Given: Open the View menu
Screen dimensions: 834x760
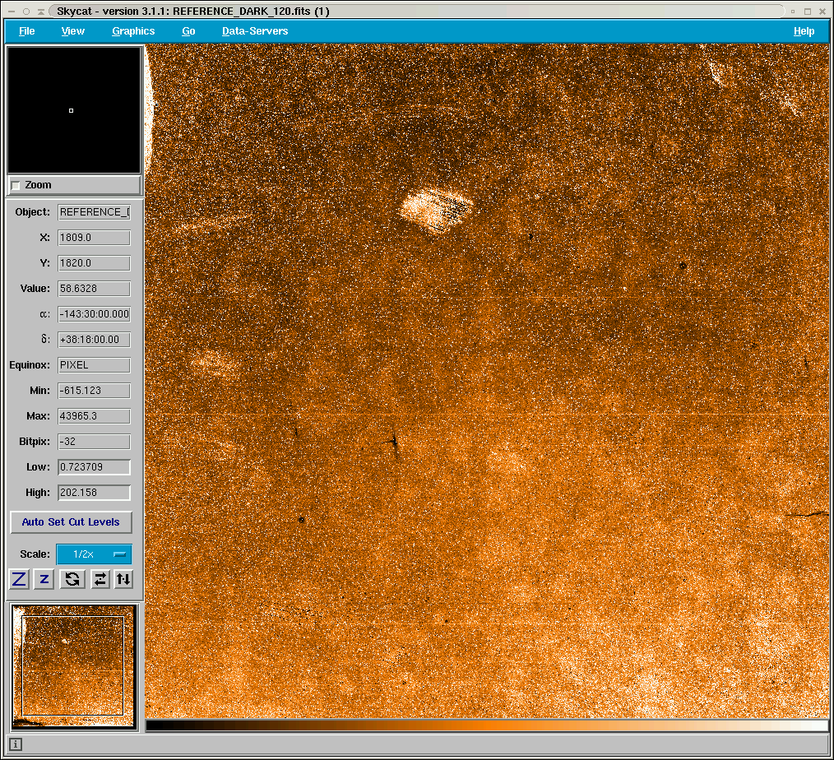Looking at the screenshot, I should coord(73,31).
